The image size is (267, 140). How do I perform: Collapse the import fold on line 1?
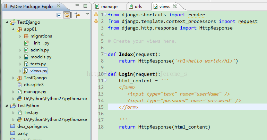pos(105,14)
